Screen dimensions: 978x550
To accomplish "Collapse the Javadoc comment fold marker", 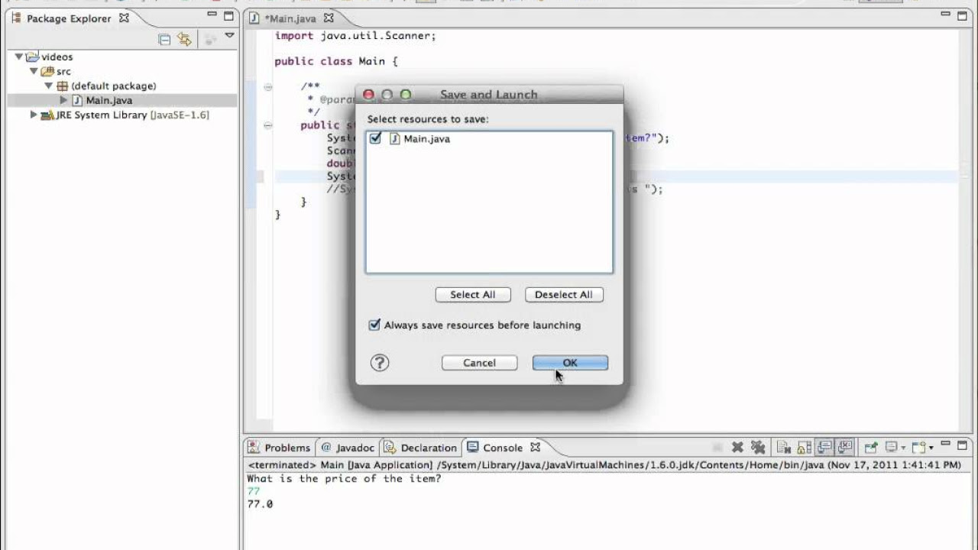I will tap(267, 87).
